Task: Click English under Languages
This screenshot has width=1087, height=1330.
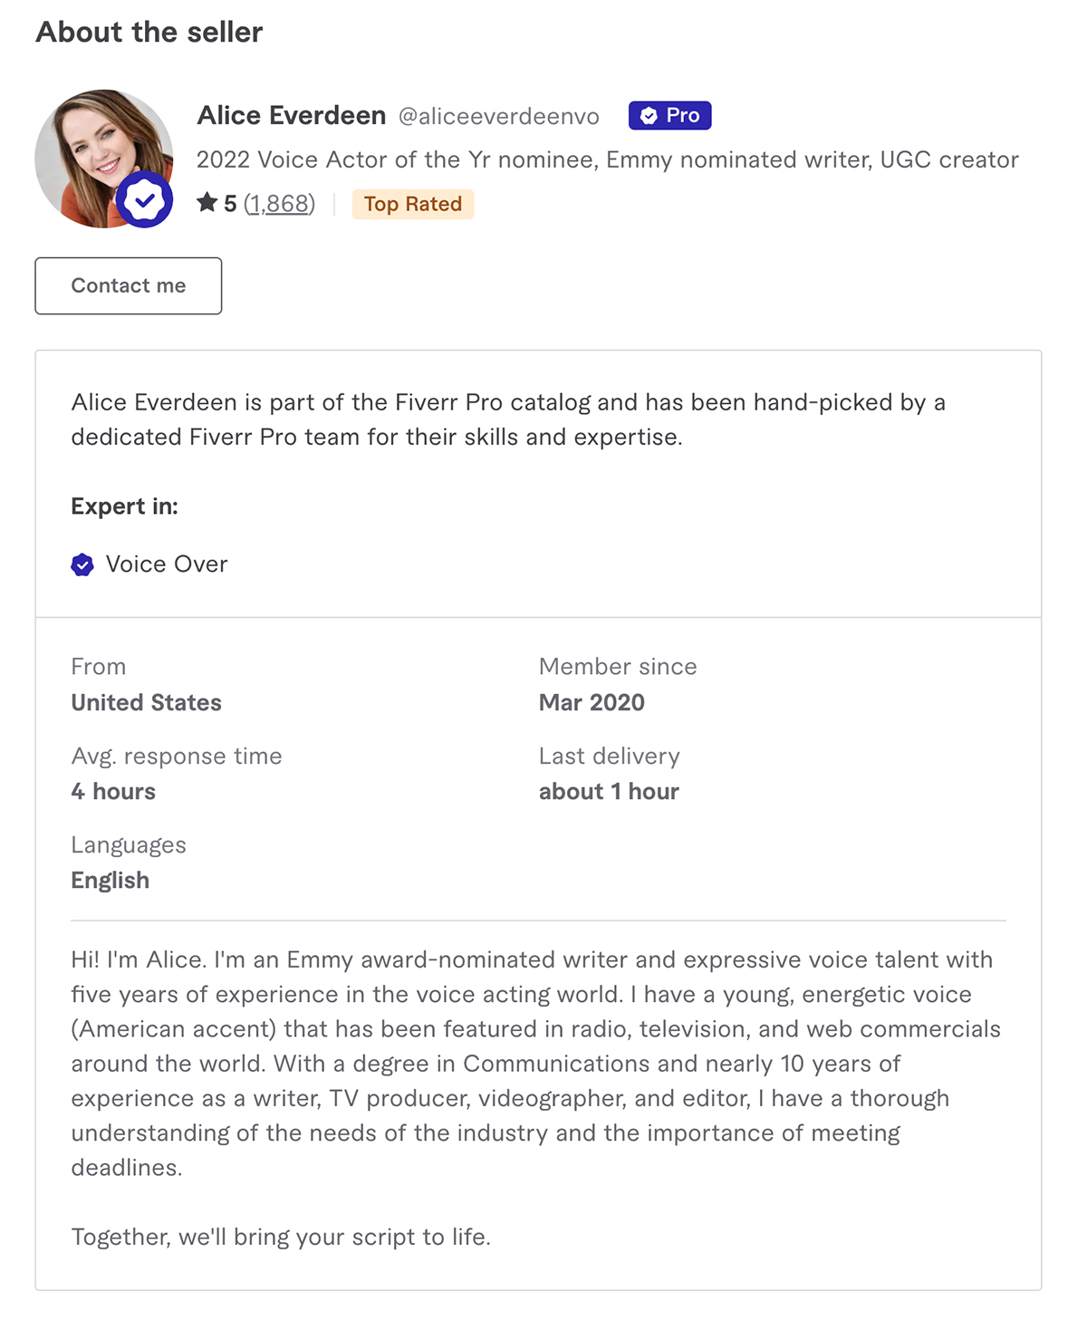Action: tap(110, 879)
